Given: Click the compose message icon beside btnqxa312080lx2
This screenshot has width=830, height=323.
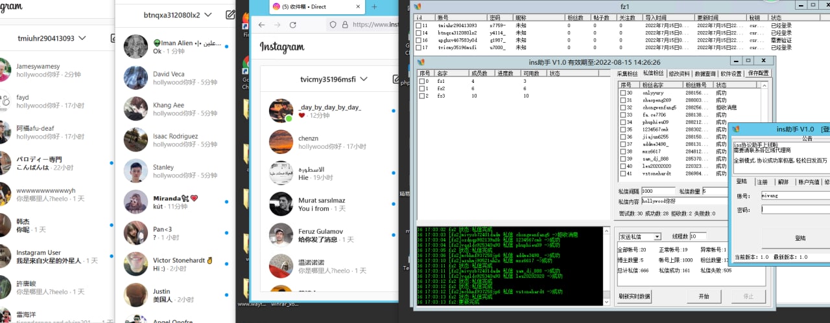Looking at the screenshot, I should tap(230, 14).
